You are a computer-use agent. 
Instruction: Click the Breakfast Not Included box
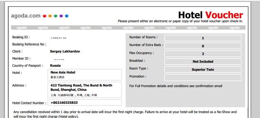point(203,61)
